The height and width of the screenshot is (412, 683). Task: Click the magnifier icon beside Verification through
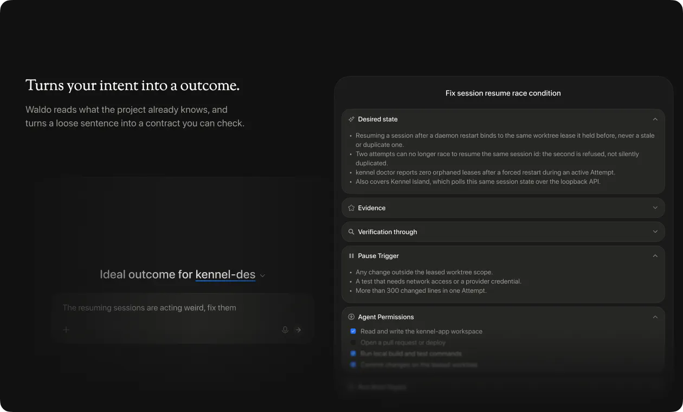tap(351, 232)
